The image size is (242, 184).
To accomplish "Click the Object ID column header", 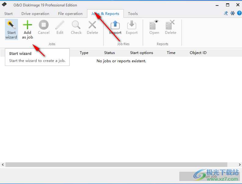I will pyautogui.click(x=198, y=53).
